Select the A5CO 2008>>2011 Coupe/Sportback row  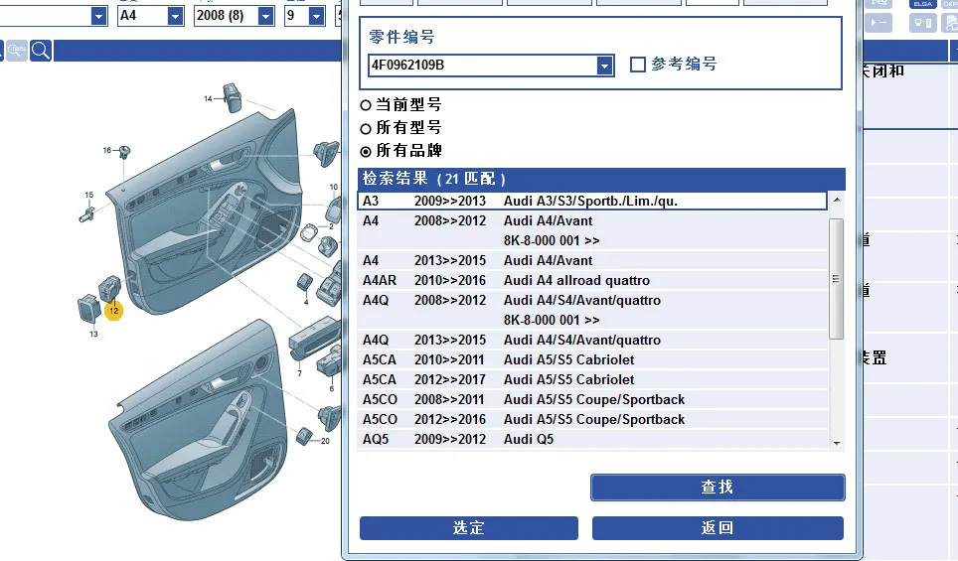click(592, 400)
